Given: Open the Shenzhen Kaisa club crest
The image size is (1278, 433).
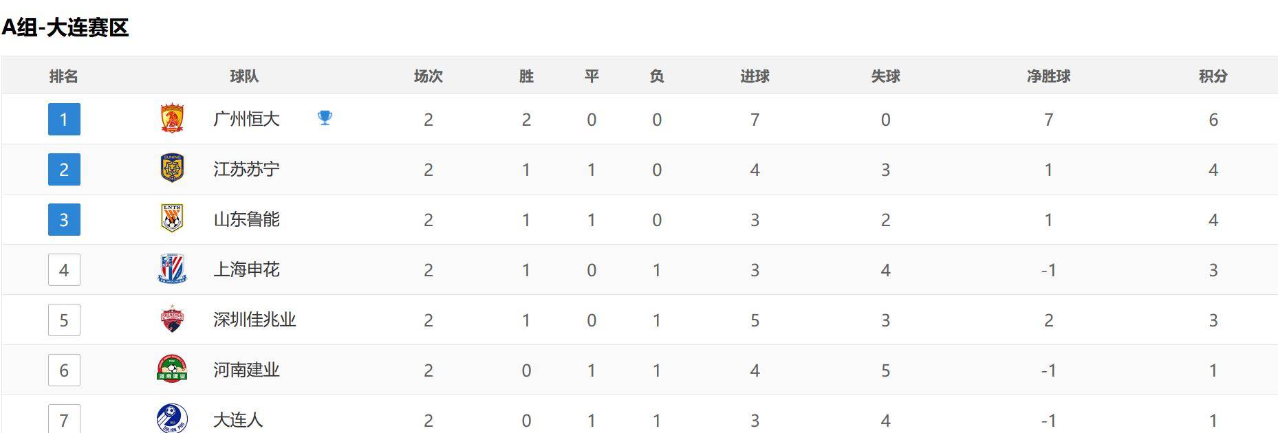Looking at the screenshot, I should point(172,319).
